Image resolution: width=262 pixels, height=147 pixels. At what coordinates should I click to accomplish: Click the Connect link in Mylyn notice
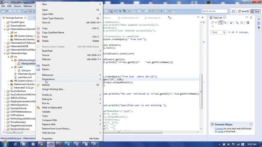[x=219, y=129]
